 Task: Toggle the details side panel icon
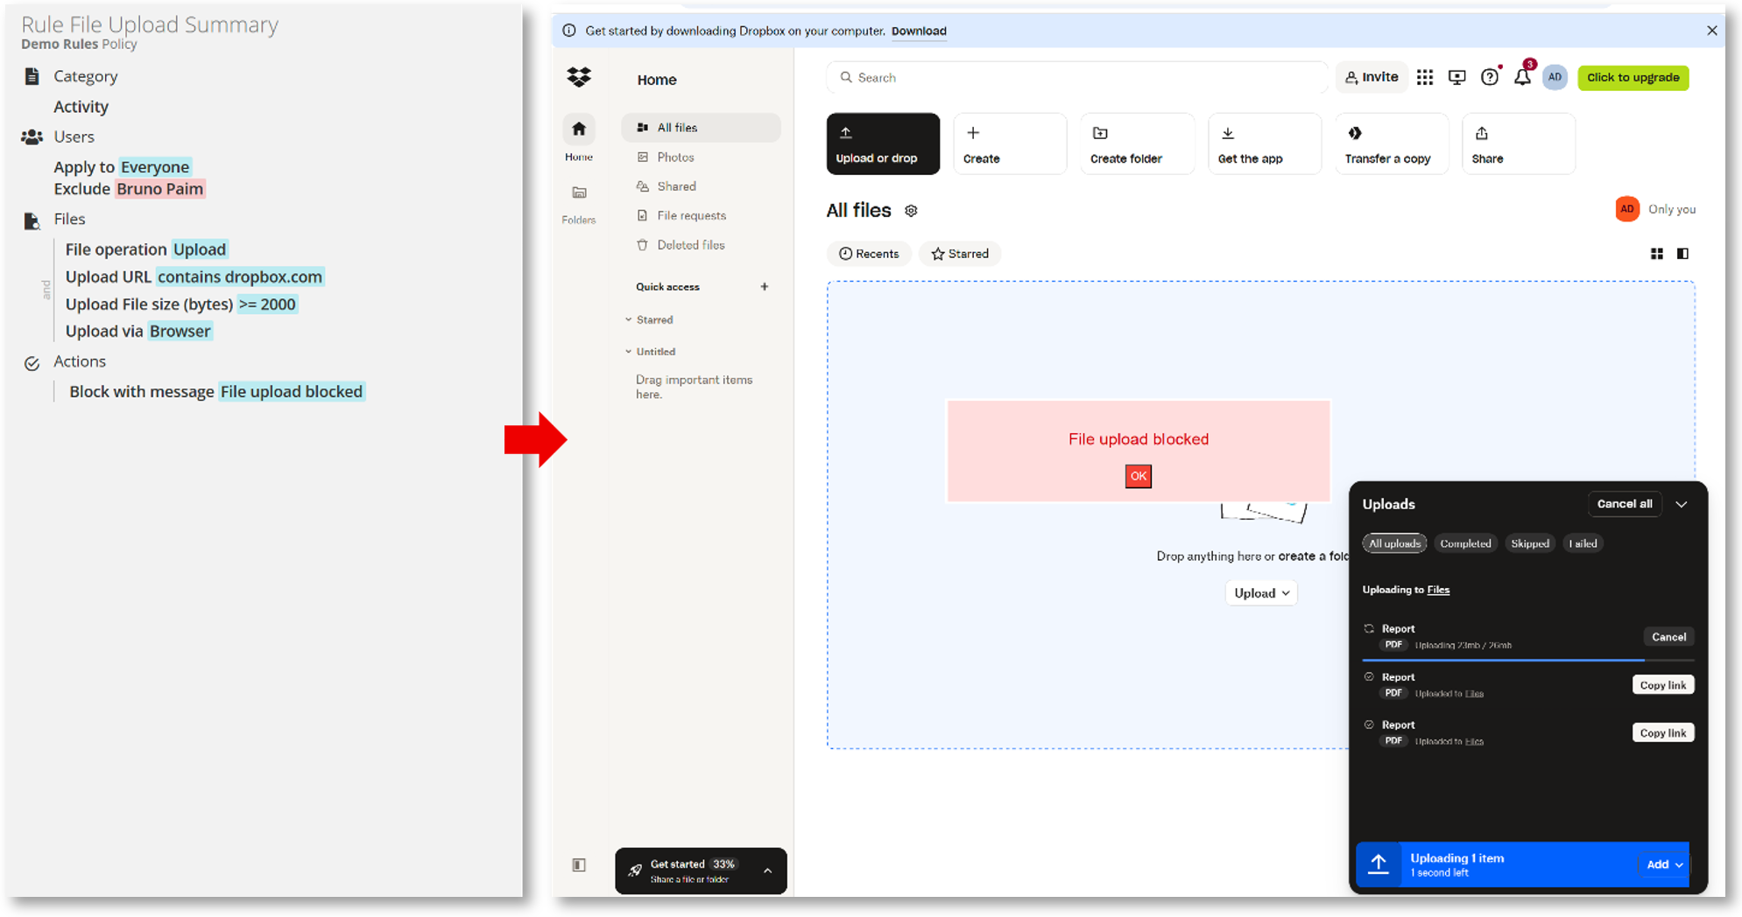(1682, 254)
